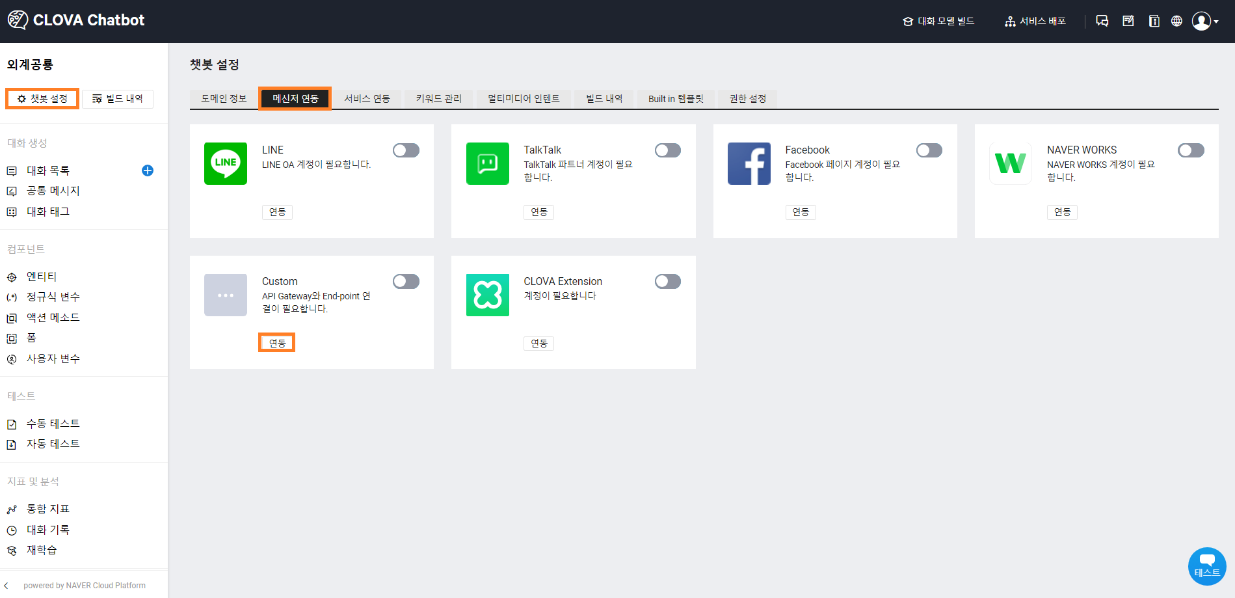Switch to 도메인 정보 tab
1235x598 pixels.
(224, 99)
